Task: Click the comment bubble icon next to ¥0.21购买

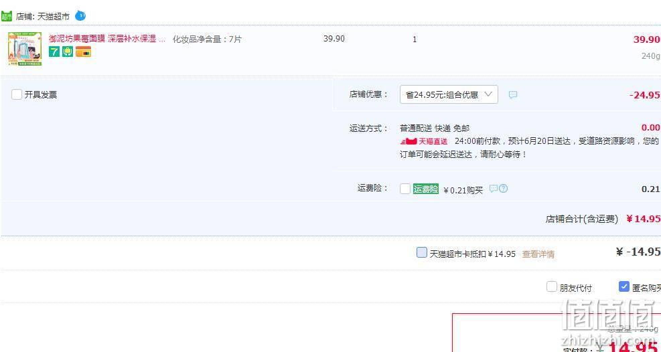Action: pos(493,189)
